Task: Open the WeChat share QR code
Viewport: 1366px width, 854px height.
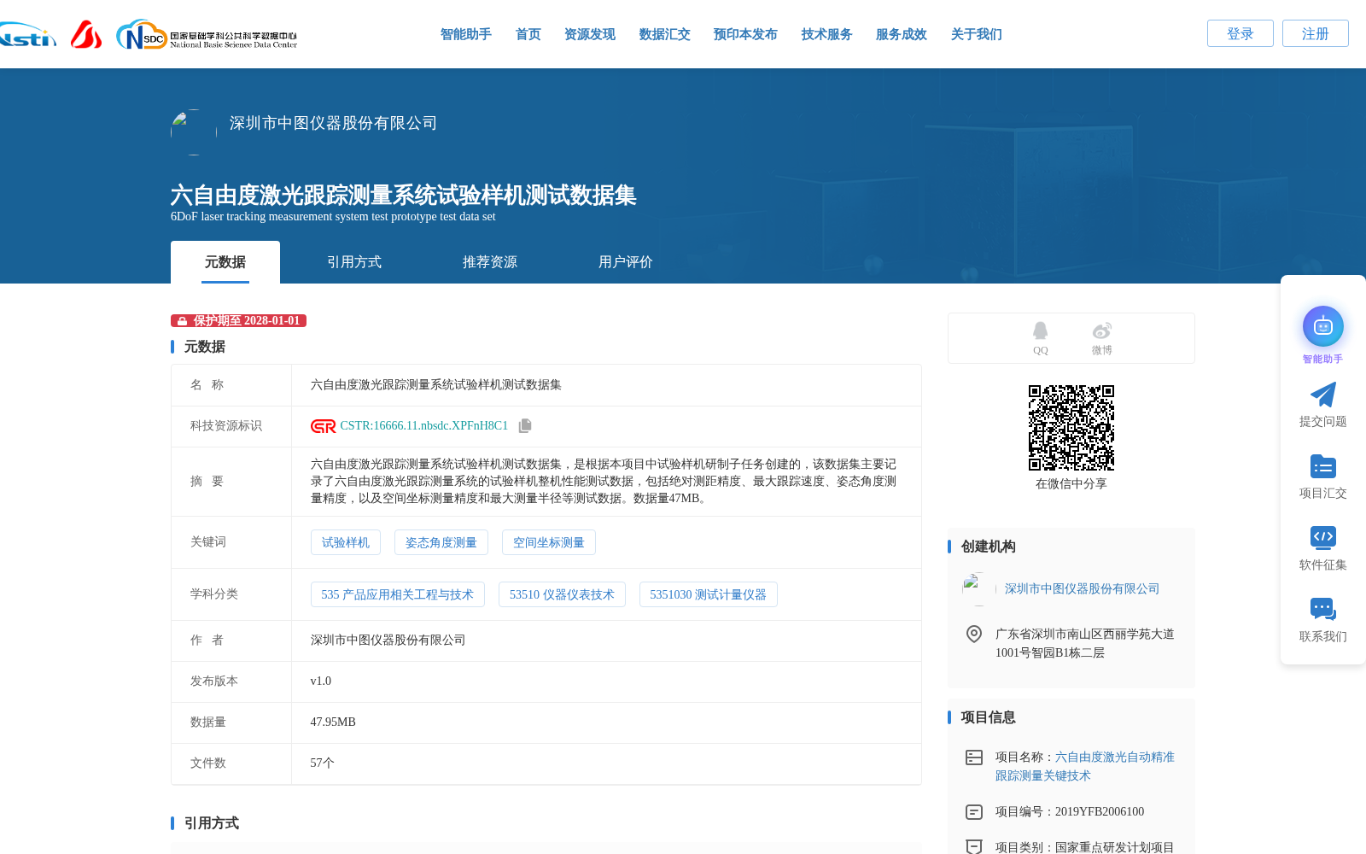Action: click(1071, 428)
